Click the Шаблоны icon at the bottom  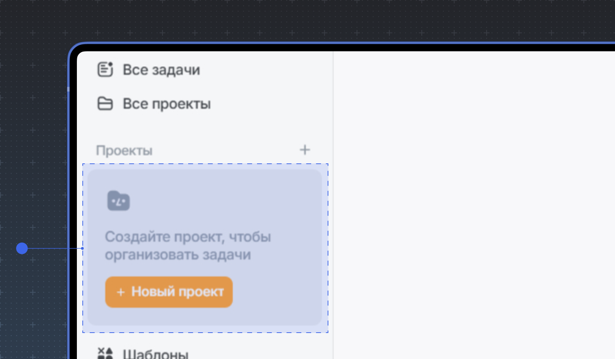(105, 353)
